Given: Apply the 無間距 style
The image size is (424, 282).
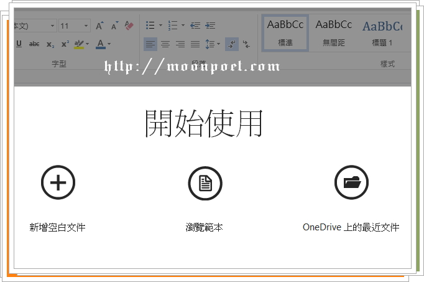Looking at the screenshot, I should (x=334, y=33).
